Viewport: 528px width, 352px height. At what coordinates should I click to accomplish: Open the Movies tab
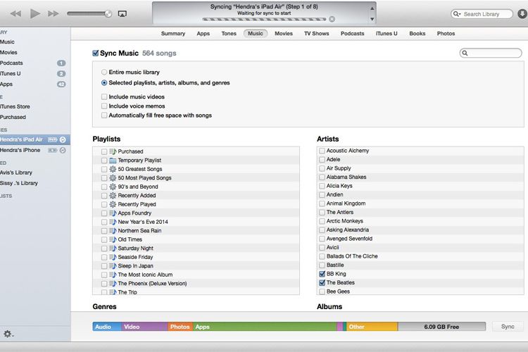(284, 33)
